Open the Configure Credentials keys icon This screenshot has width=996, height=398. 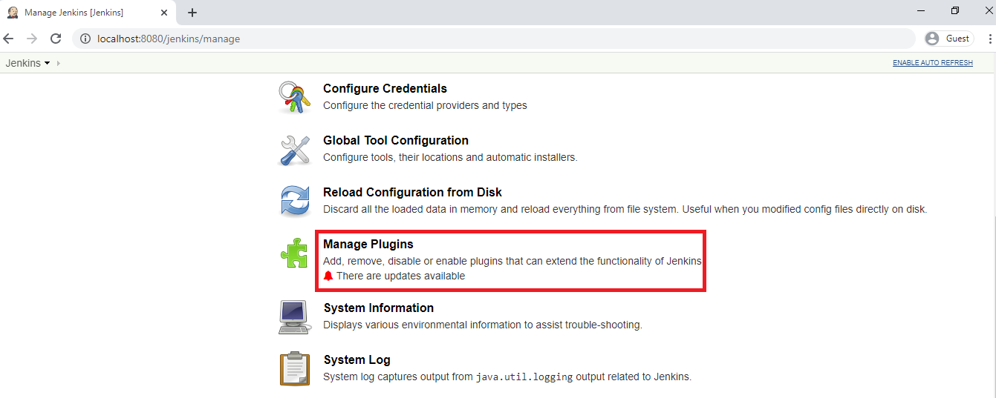tap(294, 97)
